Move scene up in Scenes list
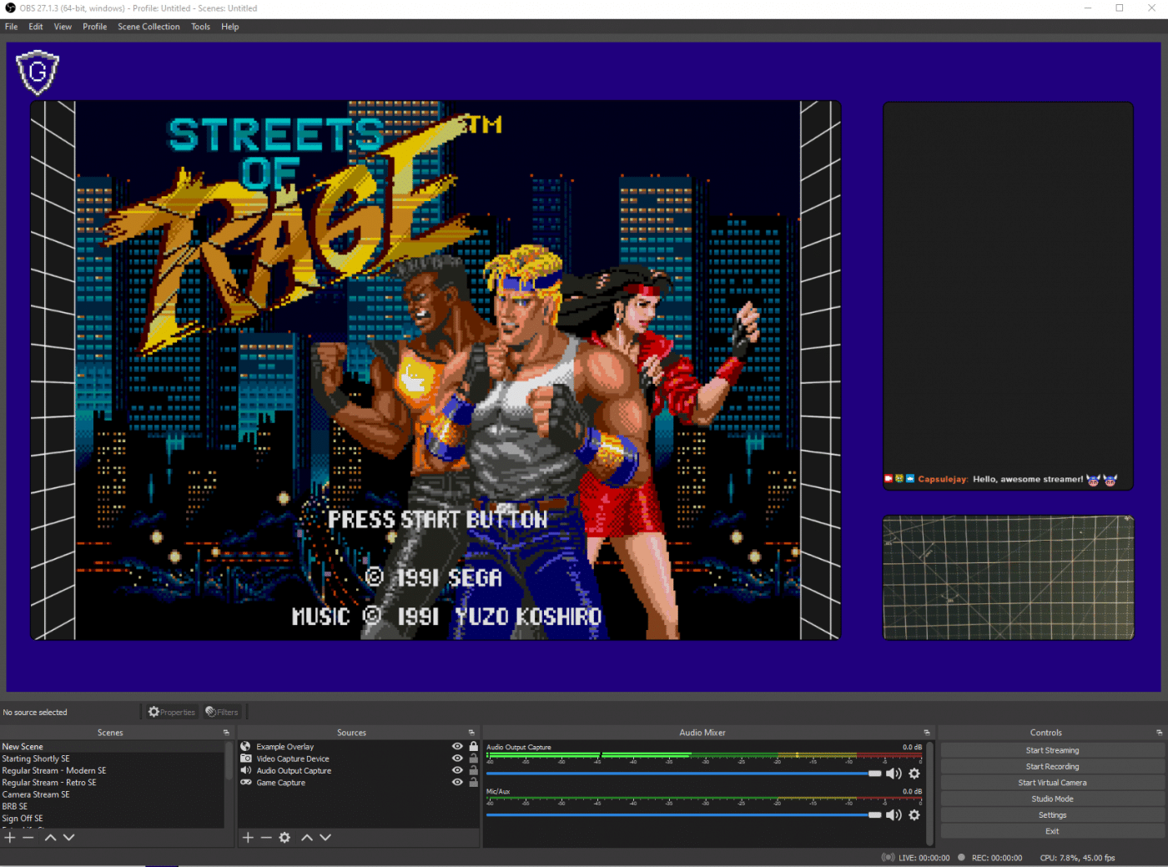1168x867 pixels. click(50, 837)
